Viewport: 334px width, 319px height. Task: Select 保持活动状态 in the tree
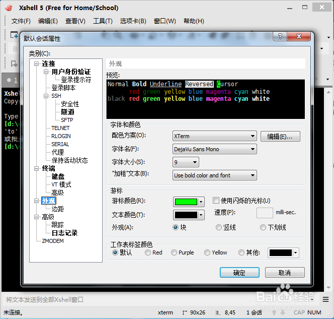[69, 160]
